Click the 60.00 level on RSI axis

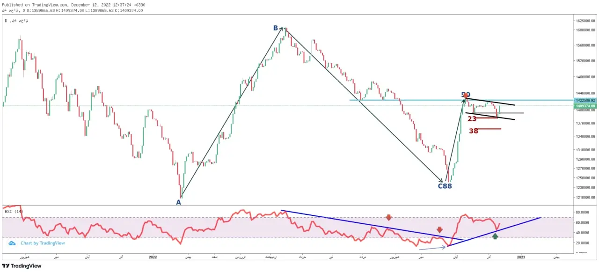(x=583, y=222)
